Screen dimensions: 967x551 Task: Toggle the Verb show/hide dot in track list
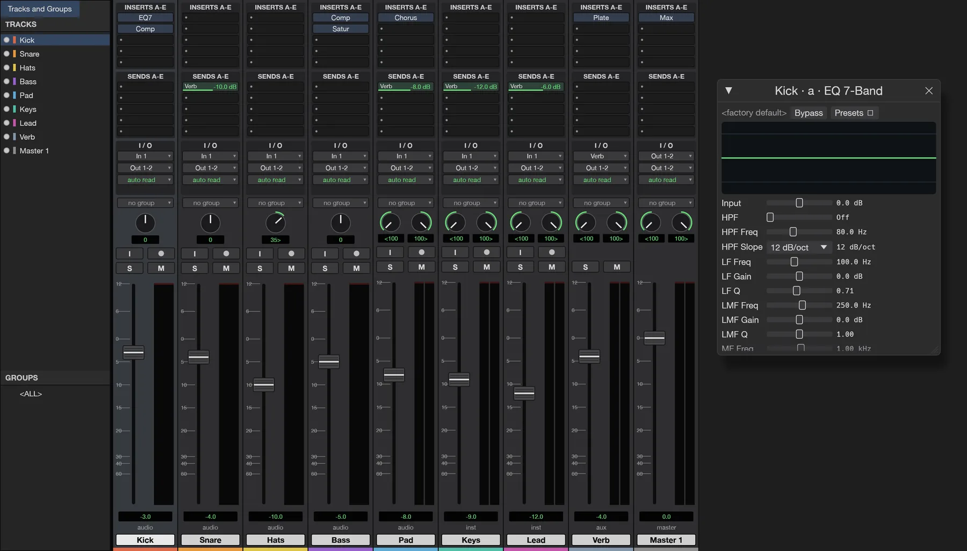click(x=6, y=137)
